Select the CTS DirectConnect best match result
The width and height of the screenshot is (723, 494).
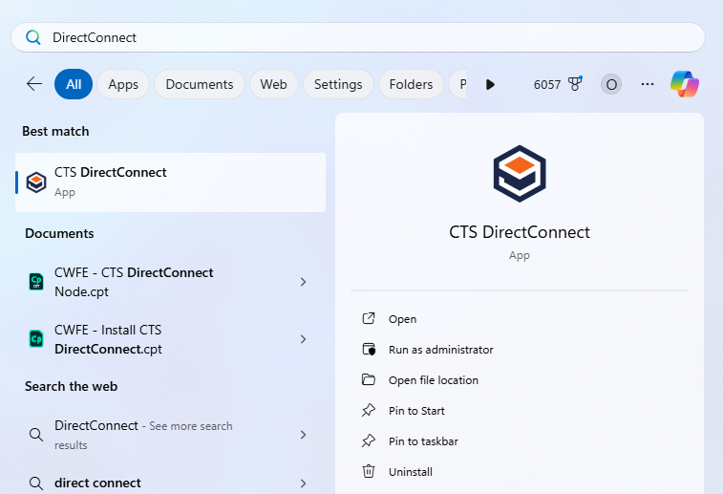click(170, 182)
